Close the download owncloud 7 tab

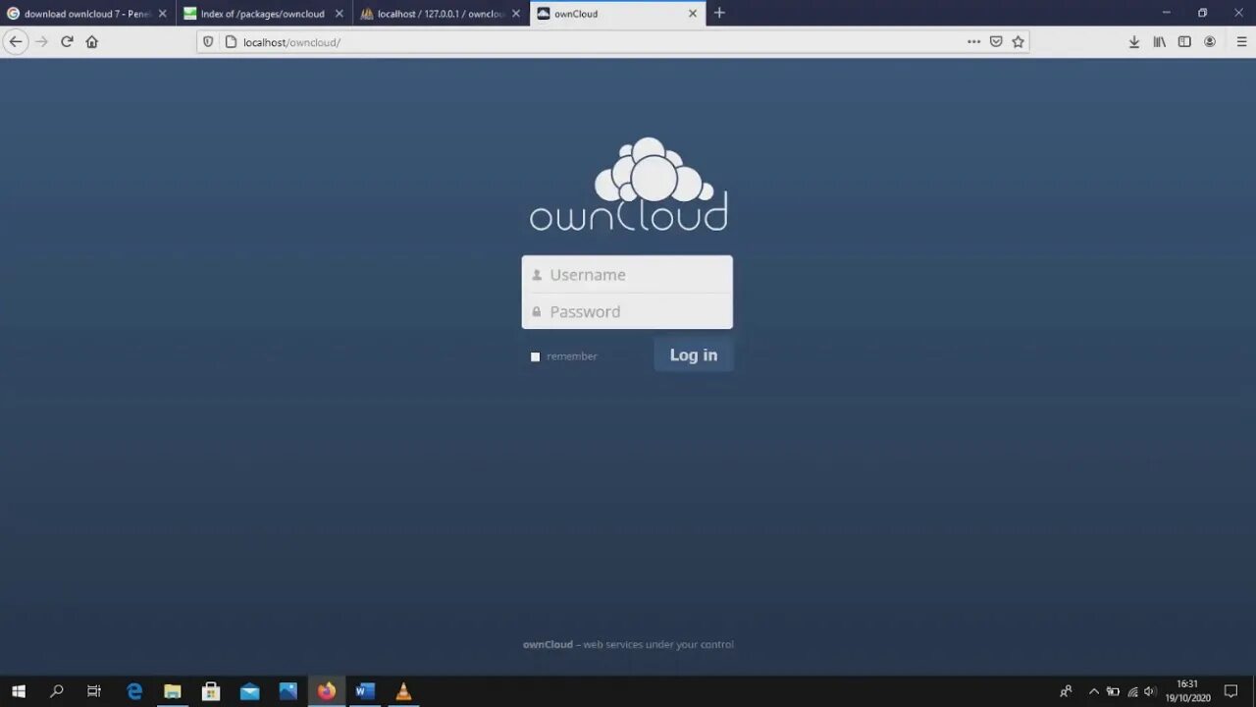point(163,14)
